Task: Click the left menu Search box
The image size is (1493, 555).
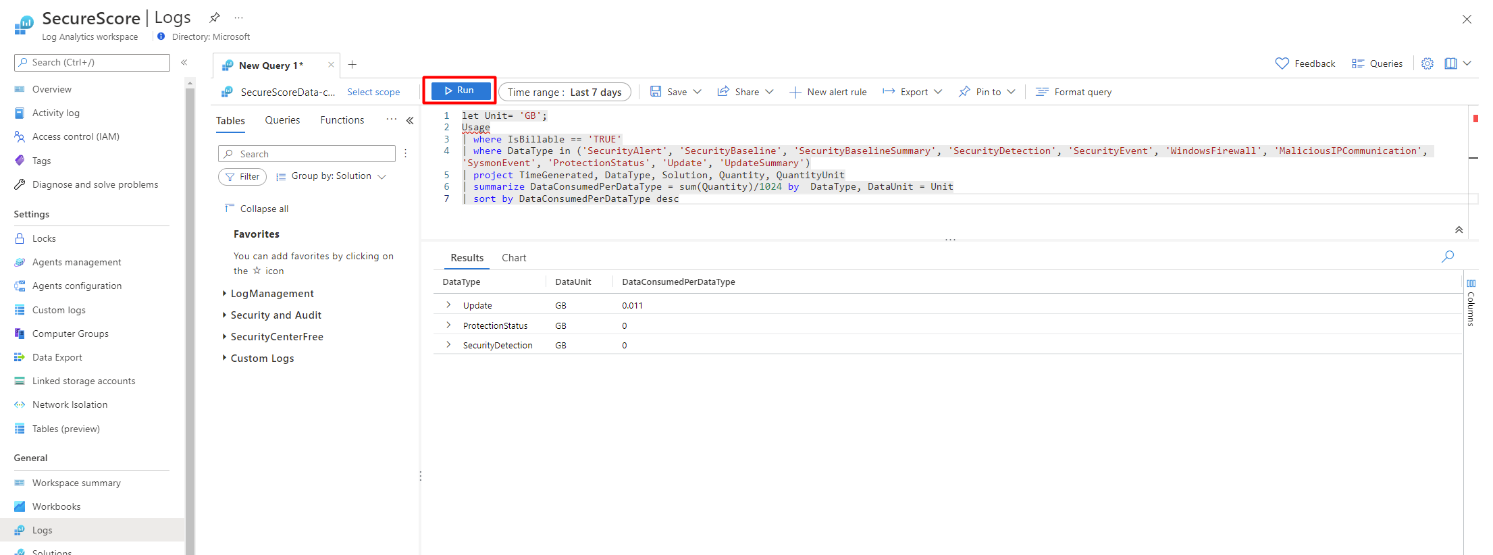Action: tap(92, 63)
